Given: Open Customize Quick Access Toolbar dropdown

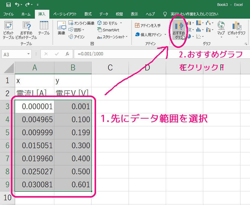Looking at the screenshot, I should pos(38,5).
